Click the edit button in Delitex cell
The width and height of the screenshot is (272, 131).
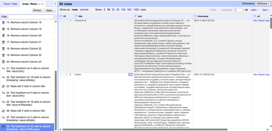(131, 75)
